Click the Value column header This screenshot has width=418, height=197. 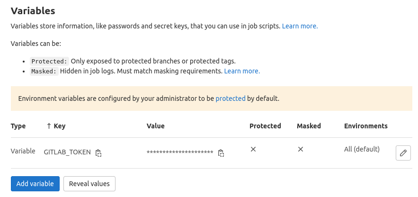pos(155,126)
